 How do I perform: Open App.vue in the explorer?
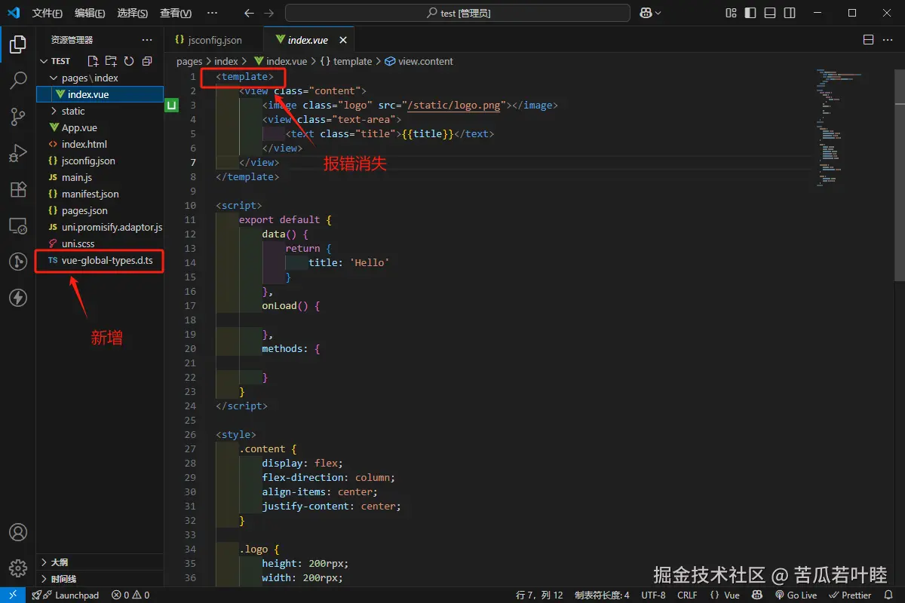tap(100, 127)
